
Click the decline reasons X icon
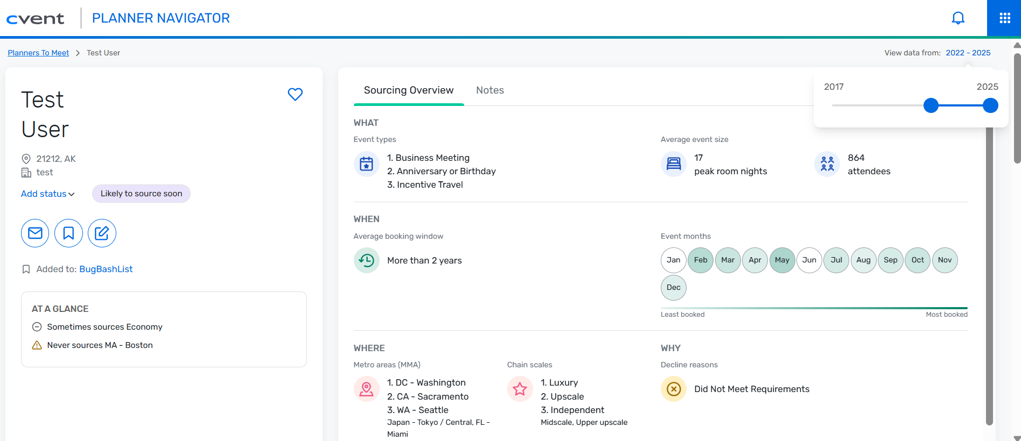[674, 389]
